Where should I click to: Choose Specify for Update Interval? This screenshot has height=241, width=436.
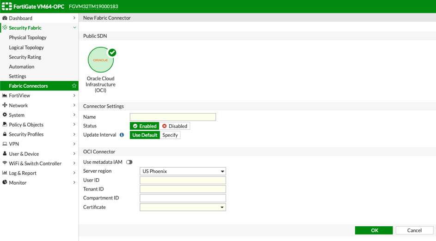170,135
